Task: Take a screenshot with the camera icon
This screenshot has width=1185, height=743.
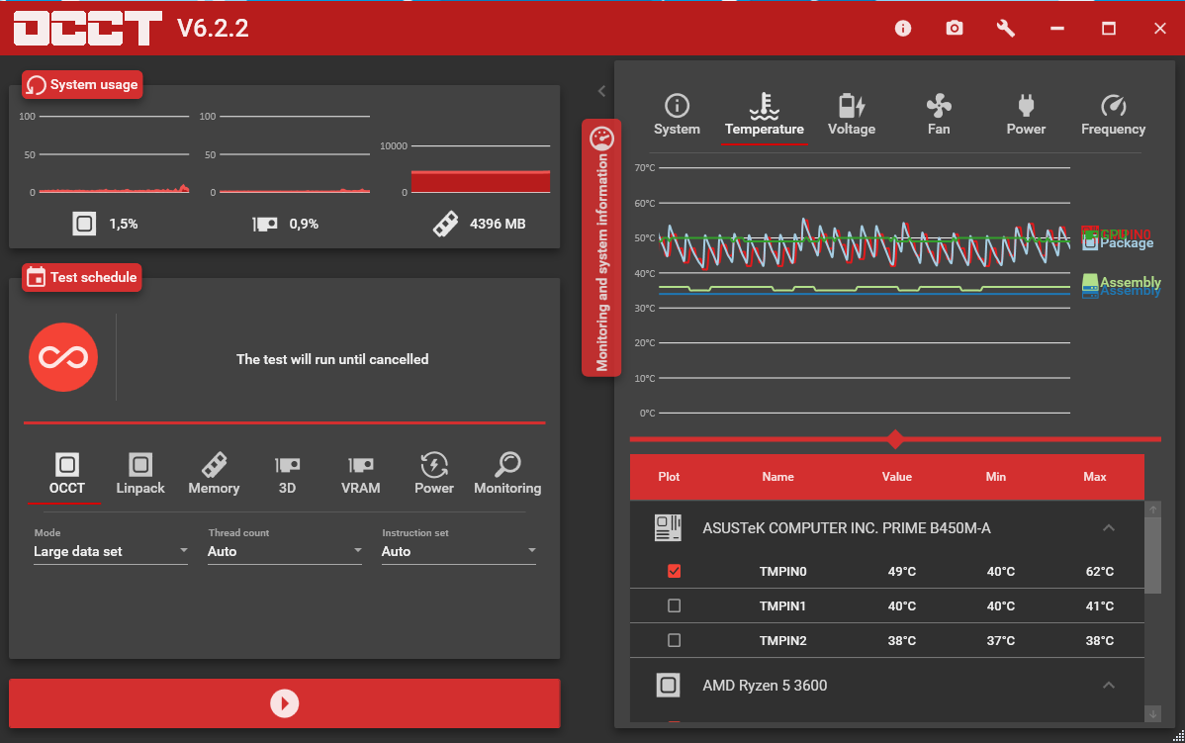Action: coord(955,28)
